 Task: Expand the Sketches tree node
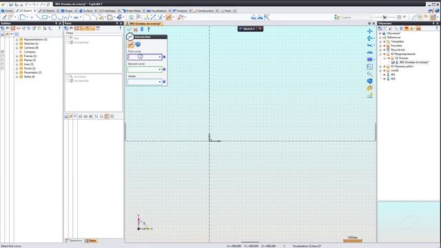click(x=17, y=44)
